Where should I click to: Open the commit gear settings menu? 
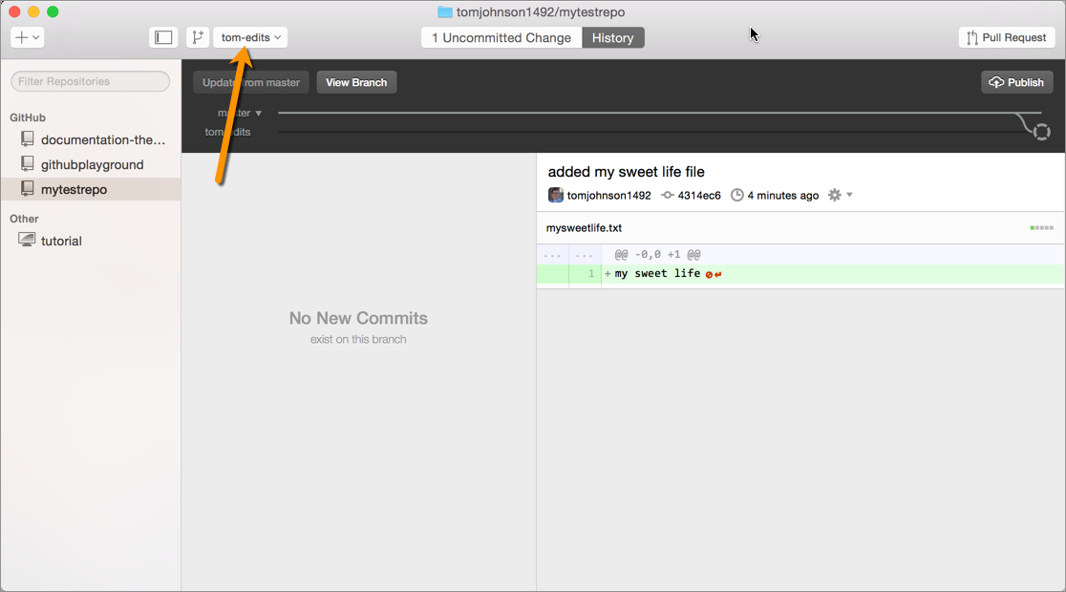coord(839,195)
